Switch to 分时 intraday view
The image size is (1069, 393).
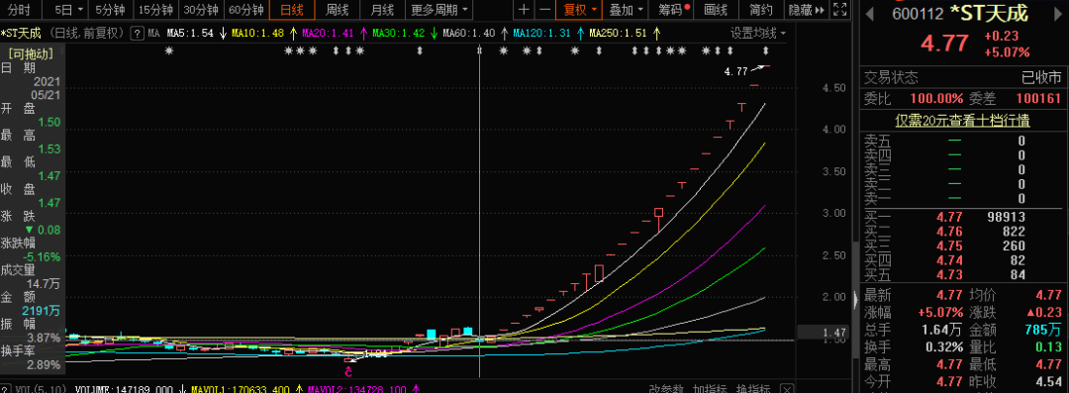pos(19,10)
